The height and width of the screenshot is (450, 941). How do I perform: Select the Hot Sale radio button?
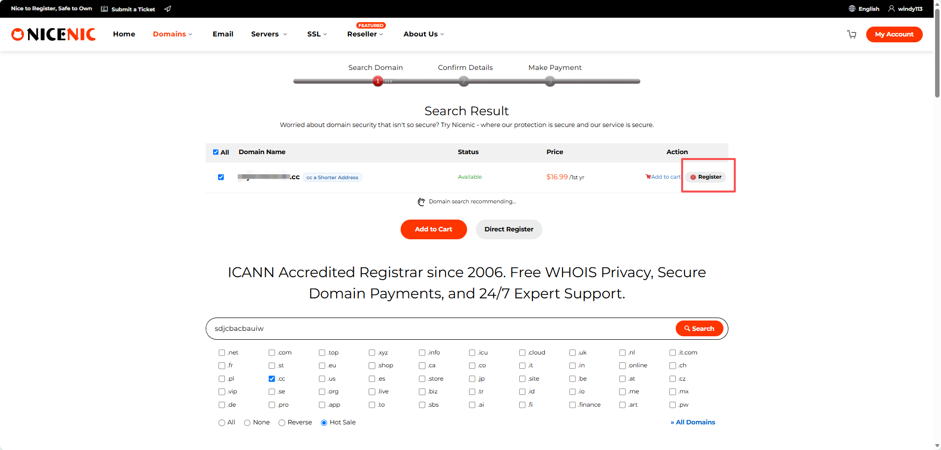point(324,423)
